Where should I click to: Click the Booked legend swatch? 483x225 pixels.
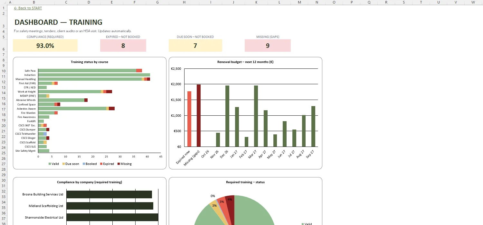coord(84,164)
